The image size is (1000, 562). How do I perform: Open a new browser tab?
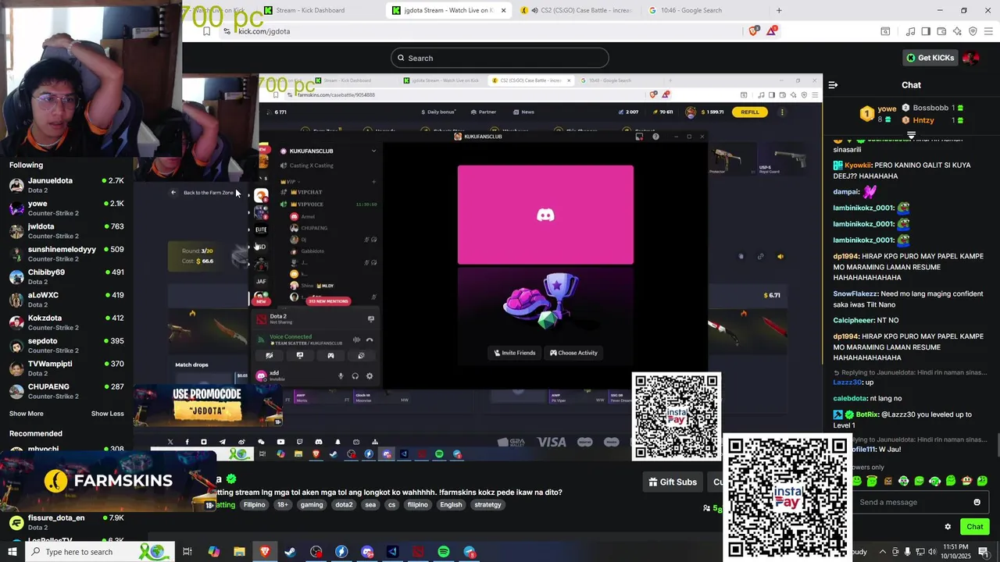(x=779, y=10)
